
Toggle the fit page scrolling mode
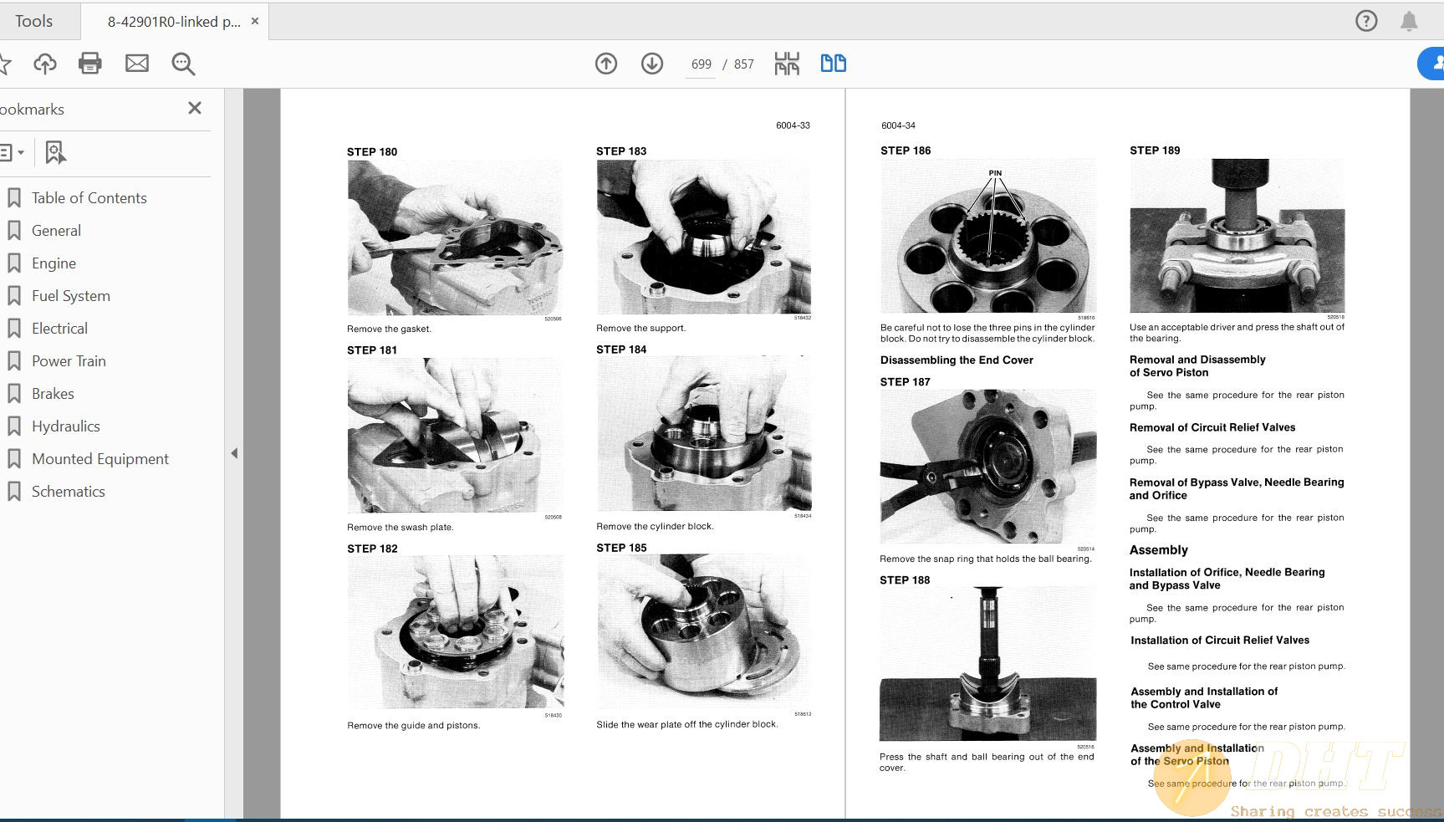coord(787,64)
